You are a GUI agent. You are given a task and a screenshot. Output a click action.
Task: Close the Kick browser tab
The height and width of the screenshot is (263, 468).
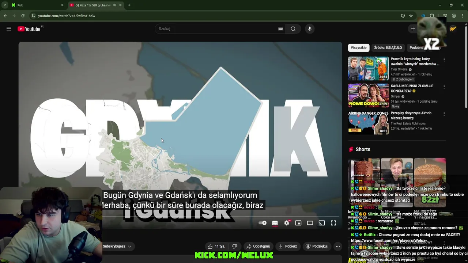tap(62, 5)
